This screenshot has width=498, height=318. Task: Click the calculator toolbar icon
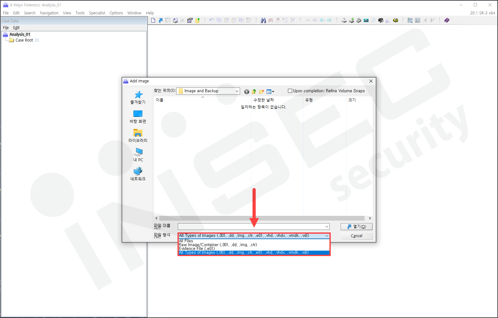366,20
